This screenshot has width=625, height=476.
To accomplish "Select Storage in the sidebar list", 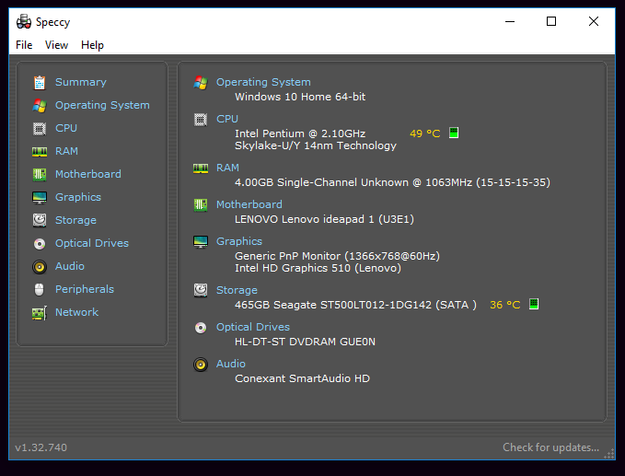I will click(x=75, y=220).
